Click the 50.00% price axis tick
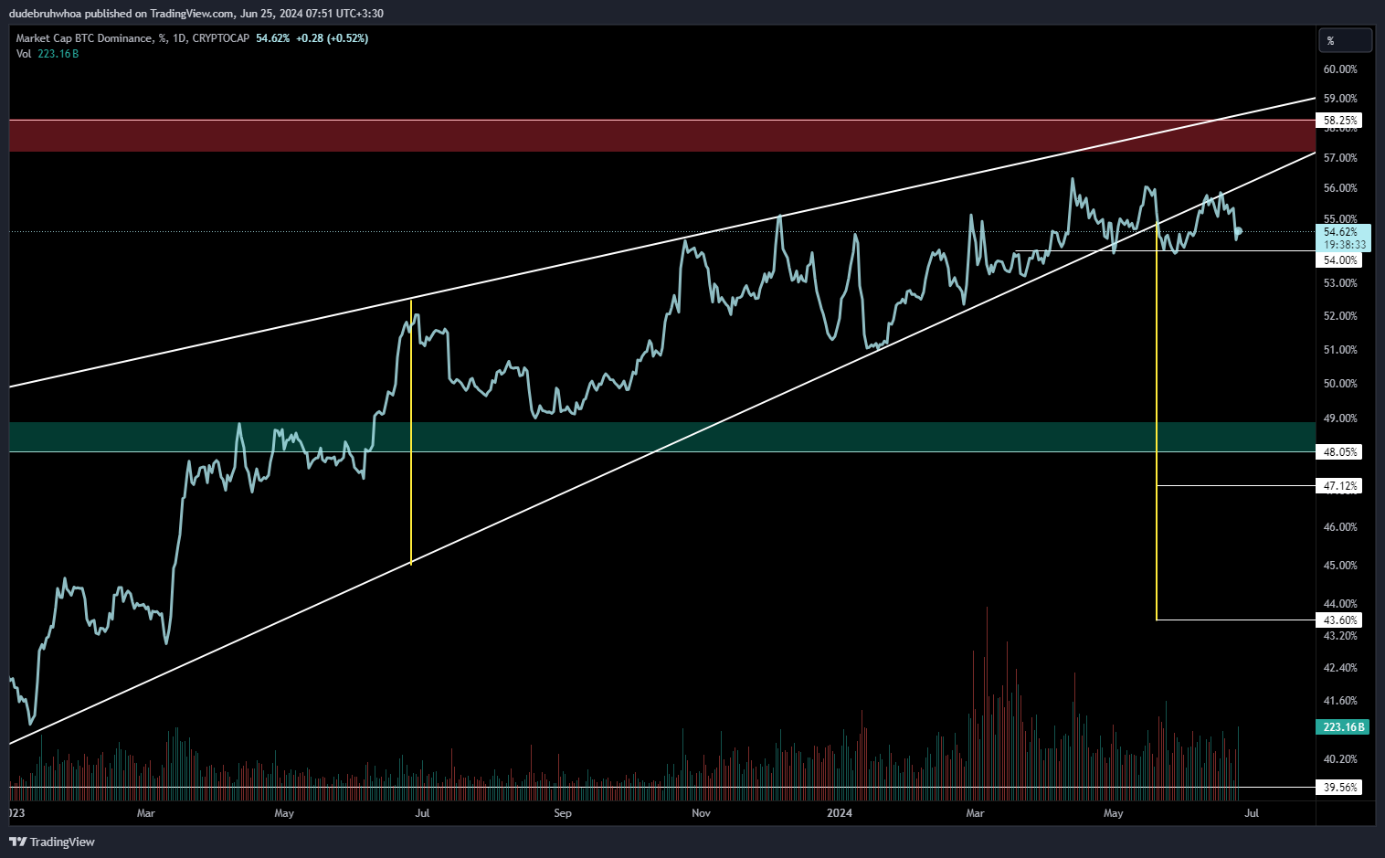The height and width of the screenshot is (858, 1385). tap(1340, 384)
